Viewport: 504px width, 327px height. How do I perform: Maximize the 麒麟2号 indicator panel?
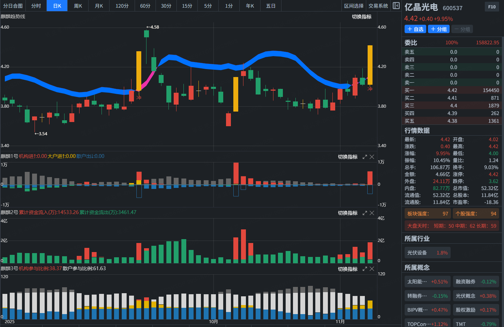[x=365, y=213]
